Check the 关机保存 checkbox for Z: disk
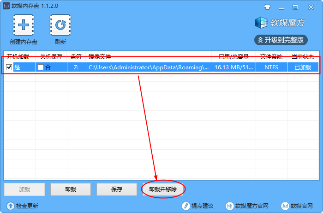Image resolution: width=323 pixels, height=213 pixels. coord(41,67)
